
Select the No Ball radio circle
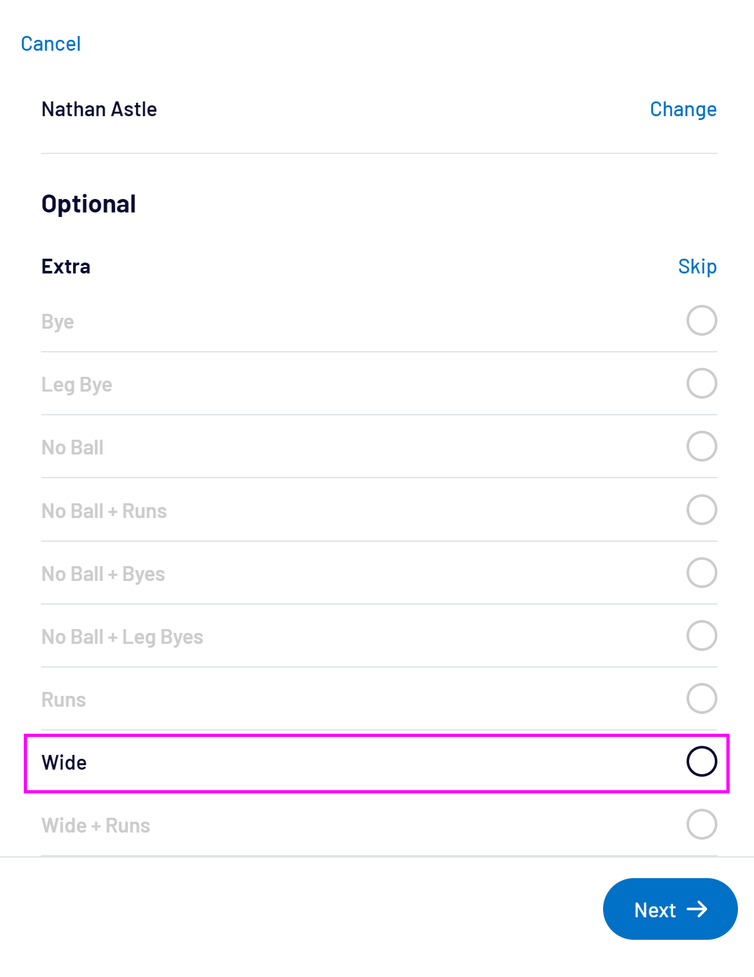pyautogui.click(x=701, y=446)
